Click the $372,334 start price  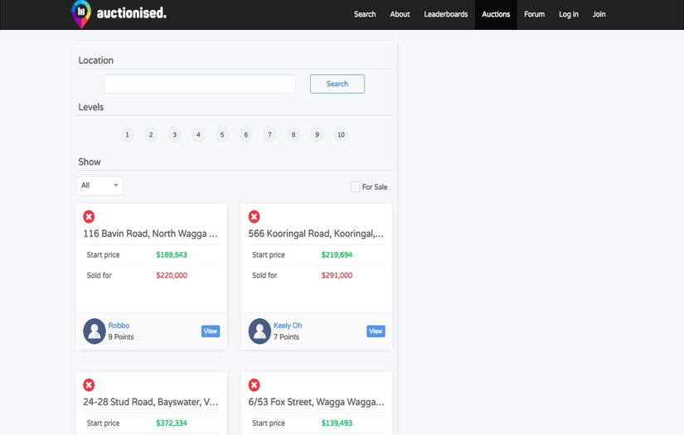[x=172, y=423]
